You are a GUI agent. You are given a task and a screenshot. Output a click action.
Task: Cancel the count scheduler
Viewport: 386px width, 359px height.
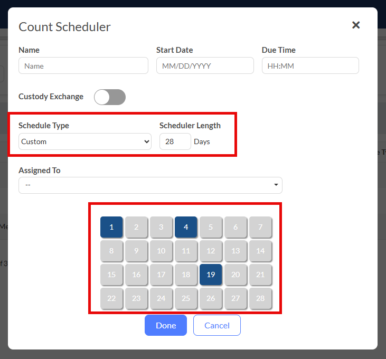click(217, 325)
